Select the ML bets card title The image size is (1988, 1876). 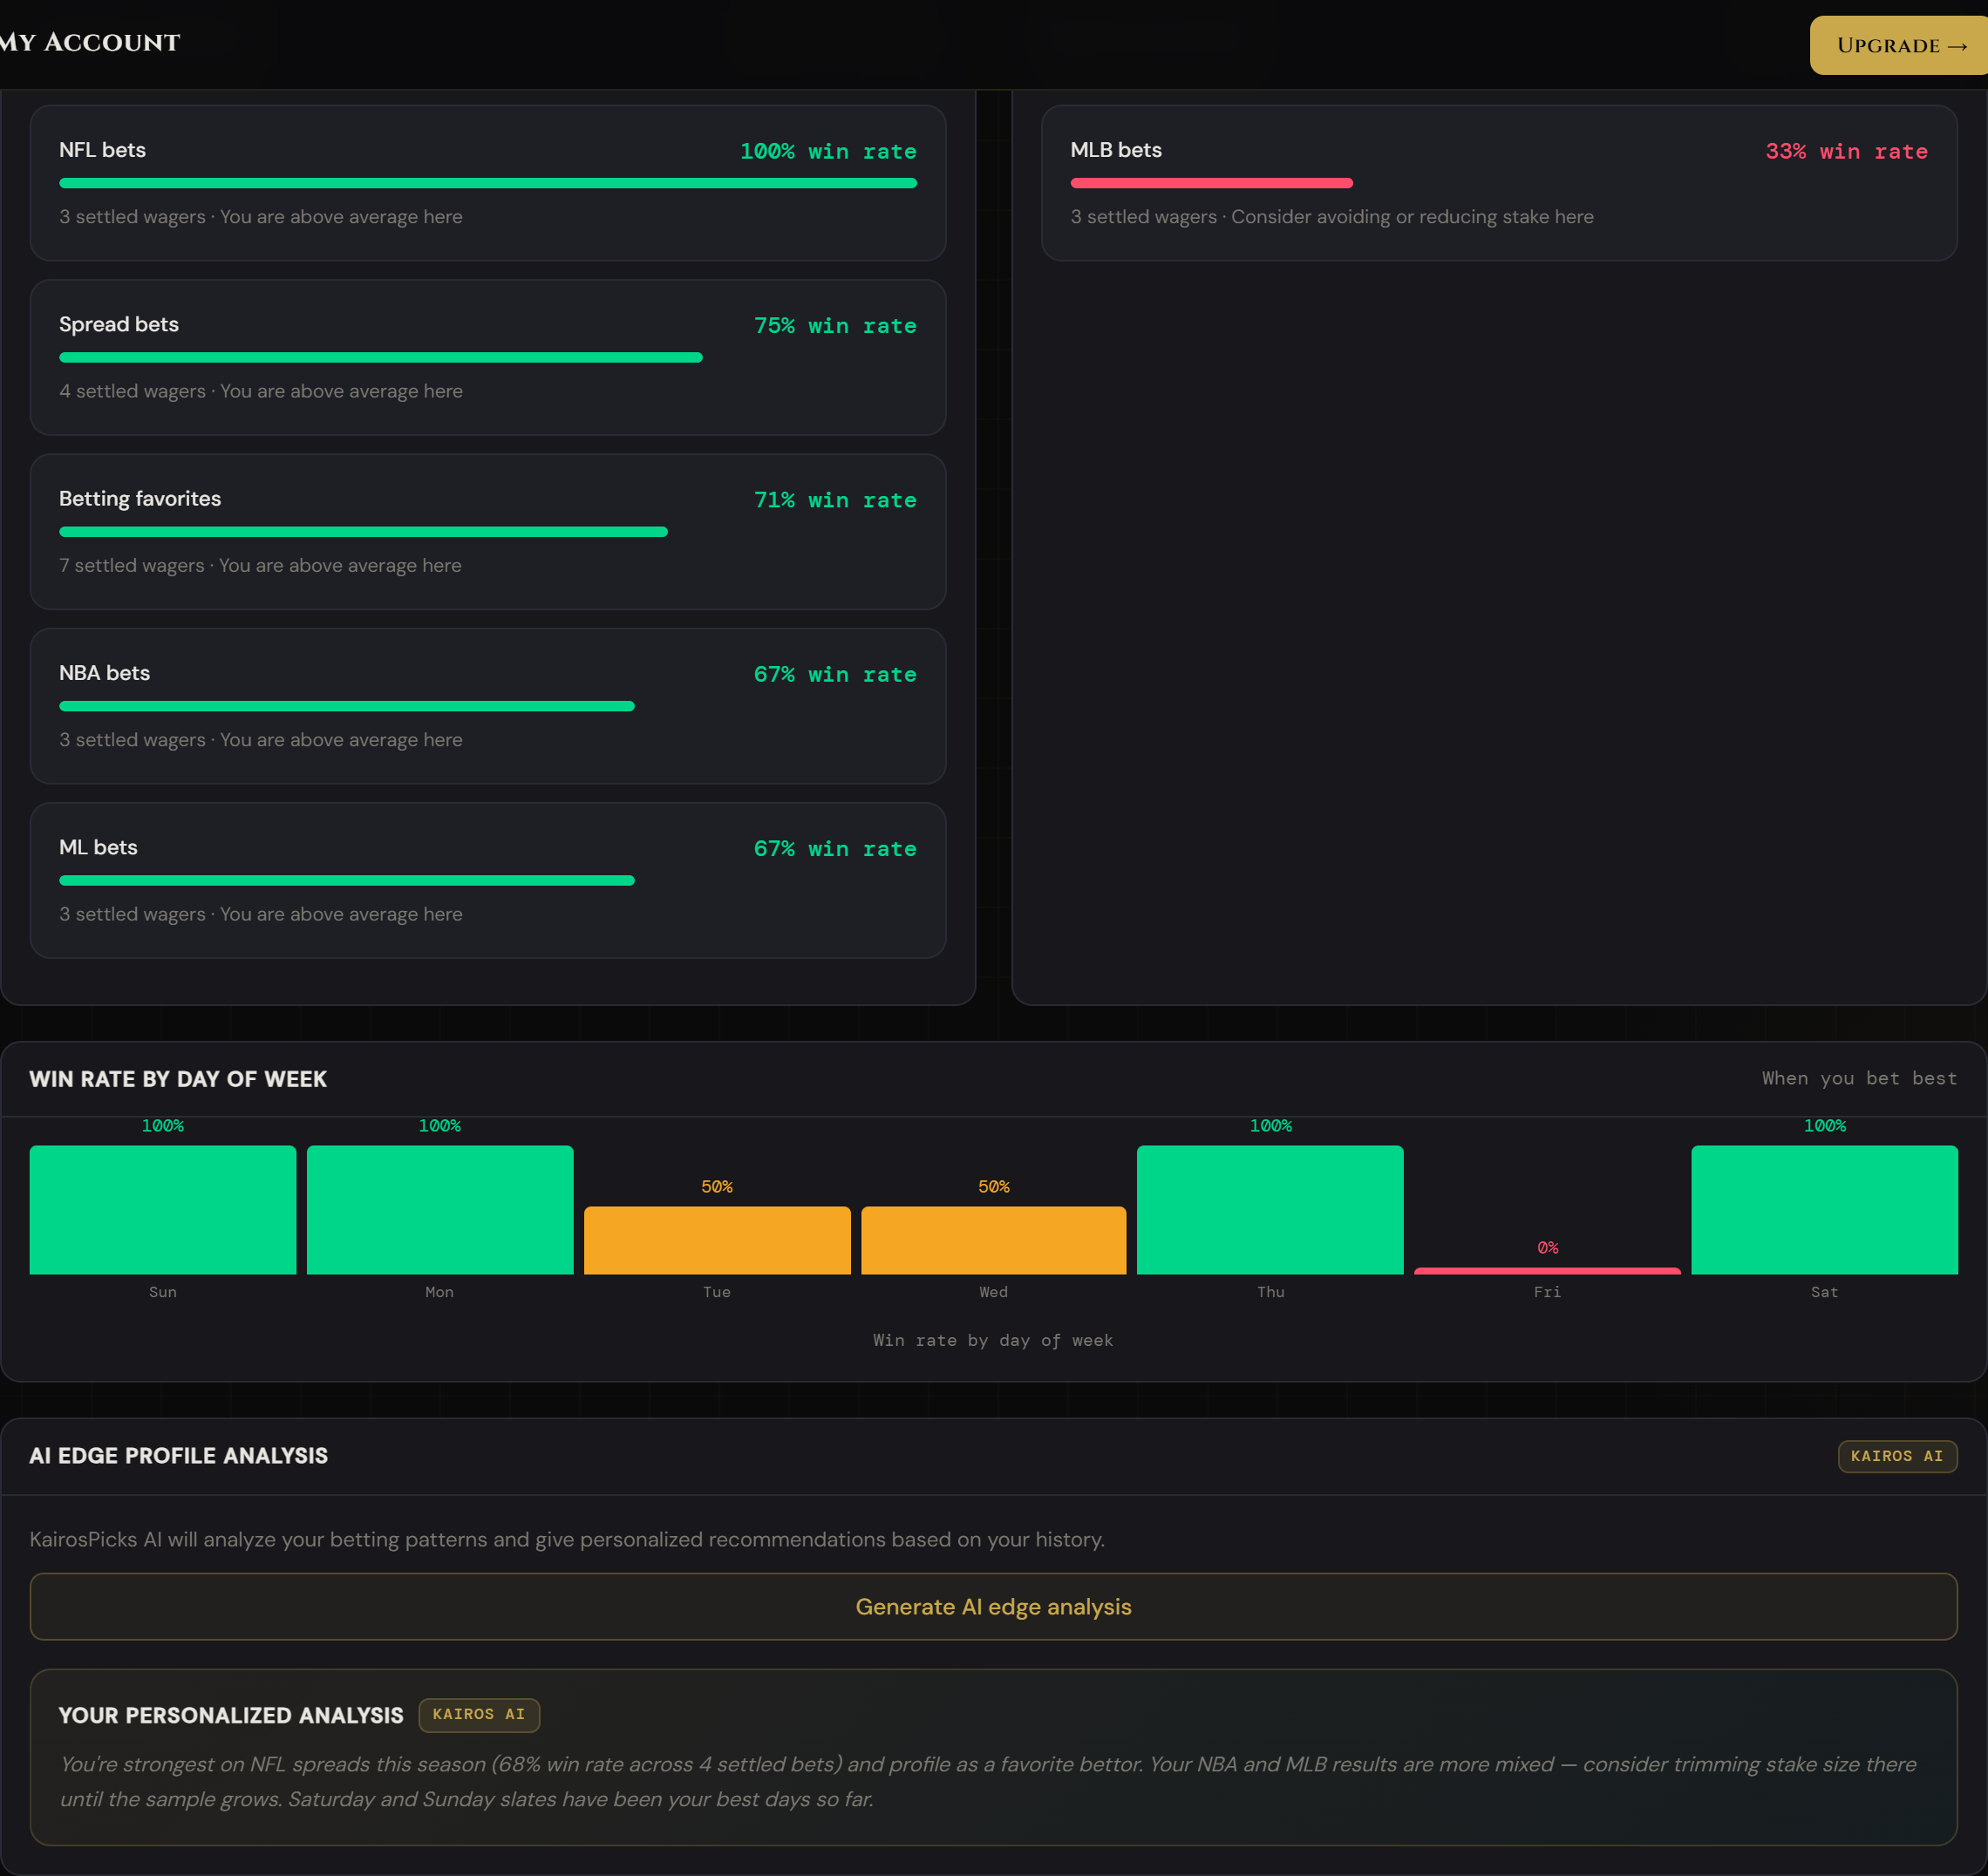(x=98, y=847)
